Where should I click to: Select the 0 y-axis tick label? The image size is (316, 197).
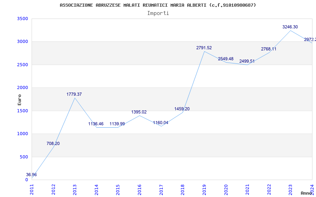(26, 180)
